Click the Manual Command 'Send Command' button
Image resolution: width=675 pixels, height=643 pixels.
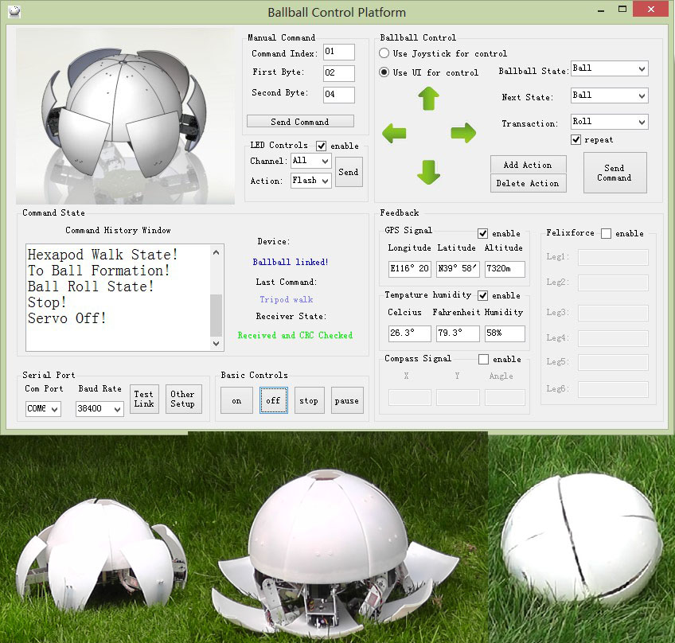point(300,122)
